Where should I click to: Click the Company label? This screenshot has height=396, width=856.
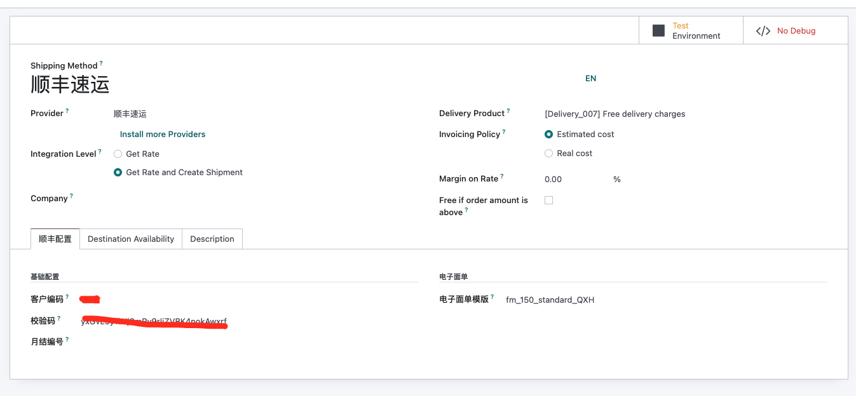49,199
